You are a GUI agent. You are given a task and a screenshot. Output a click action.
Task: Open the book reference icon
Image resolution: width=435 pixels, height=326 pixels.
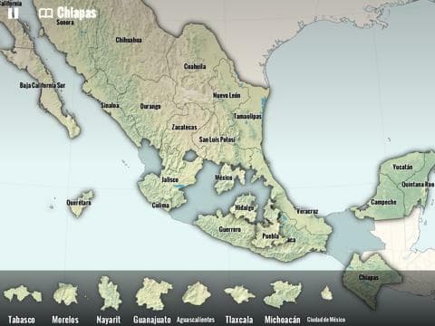point(46,14)
